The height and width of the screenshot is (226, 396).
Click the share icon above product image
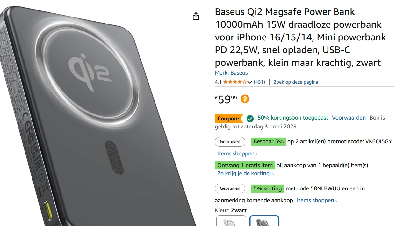point(196,16)
